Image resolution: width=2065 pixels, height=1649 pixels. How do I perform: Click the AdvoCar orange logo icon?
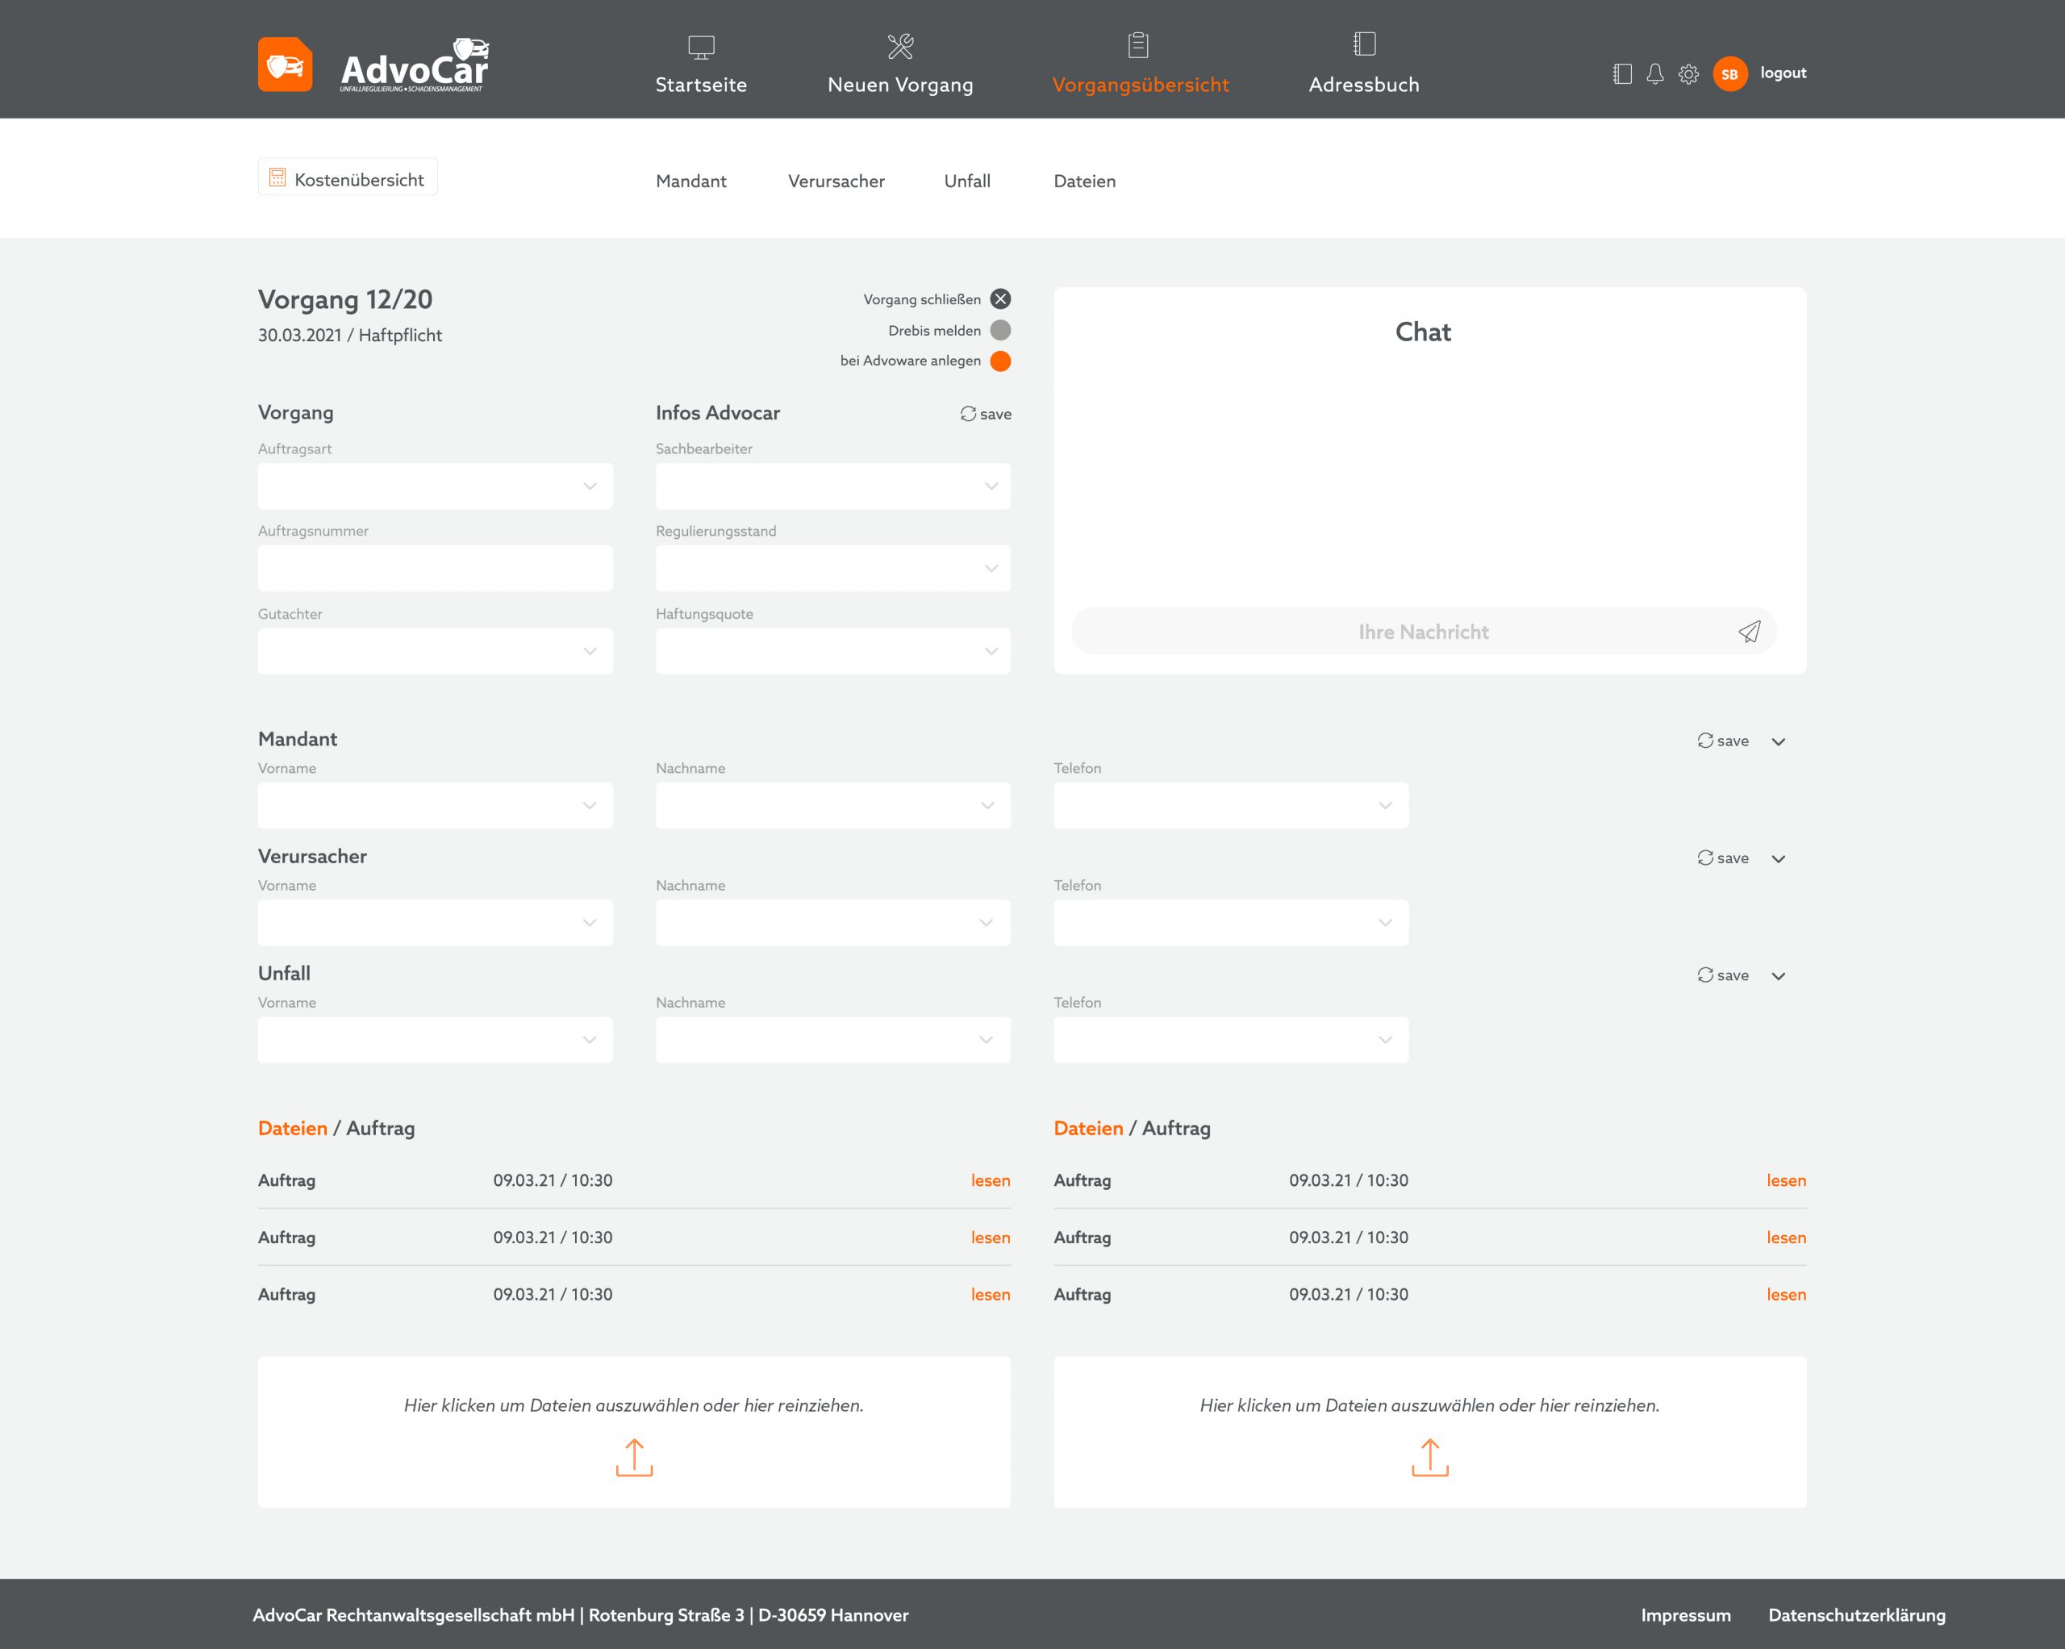coord(286,65)
